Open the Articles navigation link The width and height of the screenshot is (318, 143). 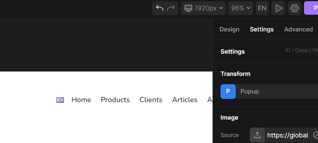[x=185, y=100]
